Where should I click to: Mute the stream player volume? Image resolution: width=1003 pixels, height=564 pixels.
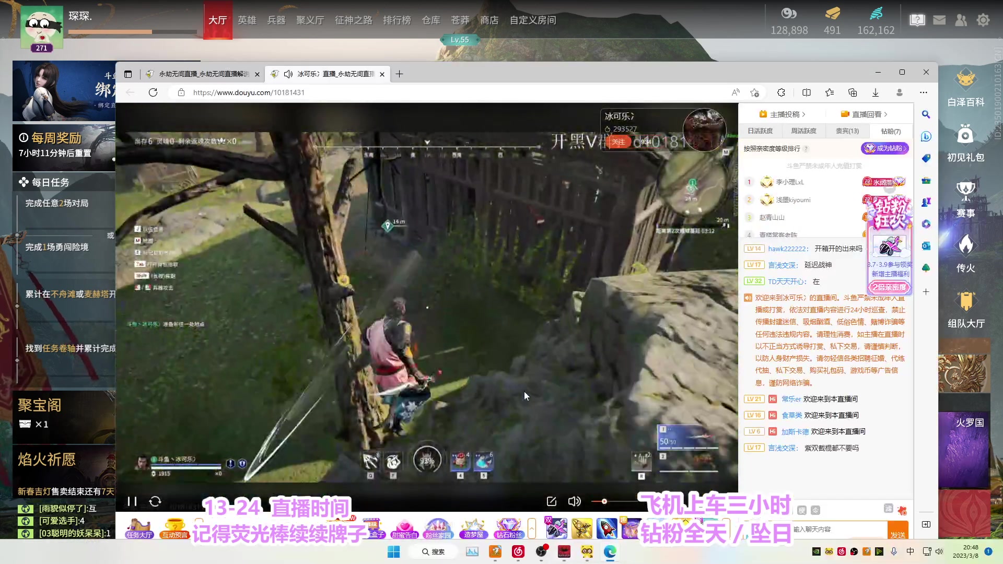(574, 501)
